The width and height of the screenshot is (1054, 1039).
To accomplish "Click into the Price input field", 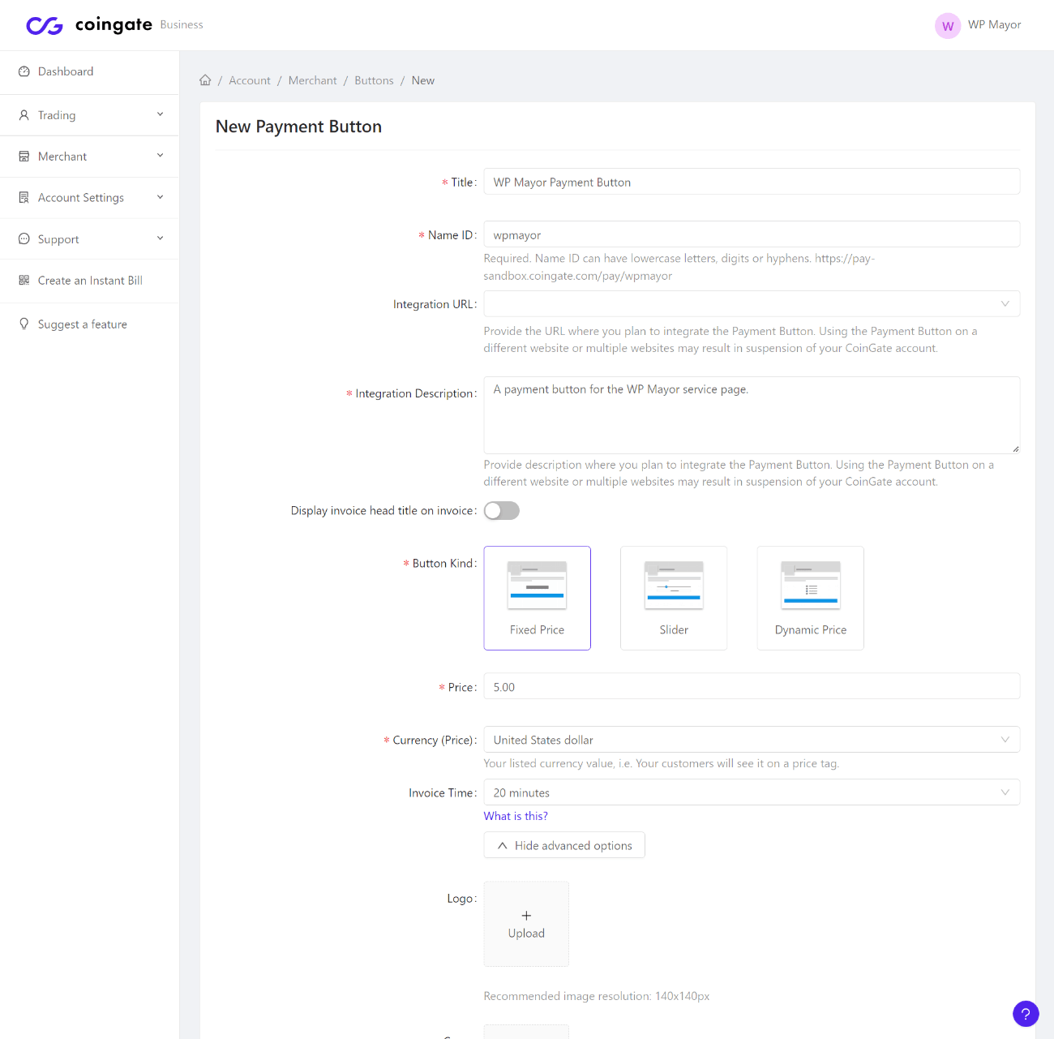I will (x=751, y=687).
